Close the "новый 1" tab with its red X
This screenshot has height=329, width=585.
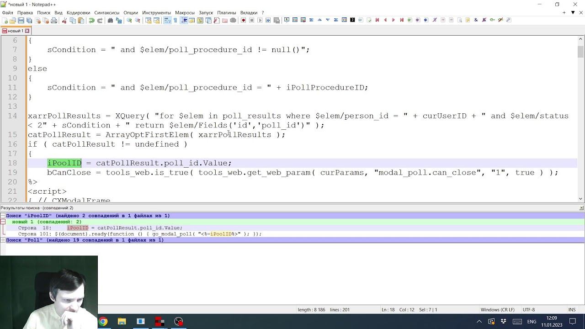click(x=27, y=31)
